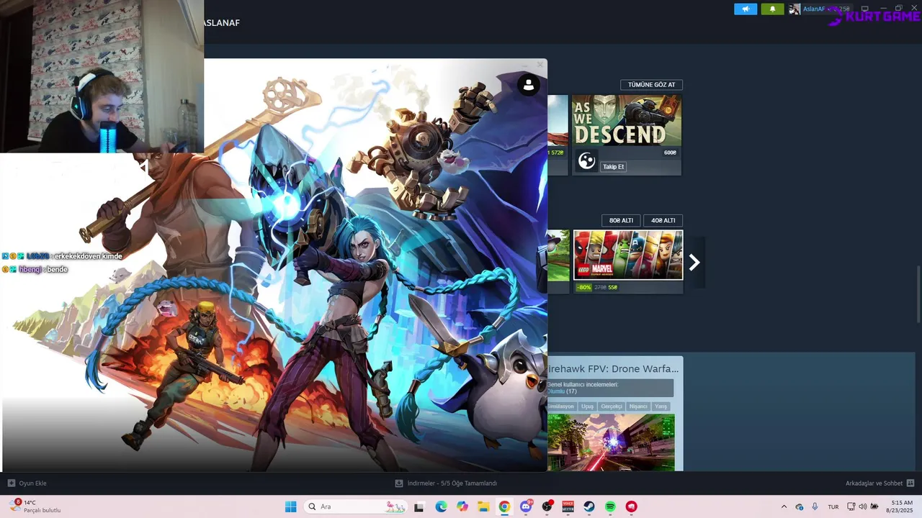Open Copilot from the taskbar
This screenshot has width=922, height=518.
pyautogui.click(x=462, y=506)
